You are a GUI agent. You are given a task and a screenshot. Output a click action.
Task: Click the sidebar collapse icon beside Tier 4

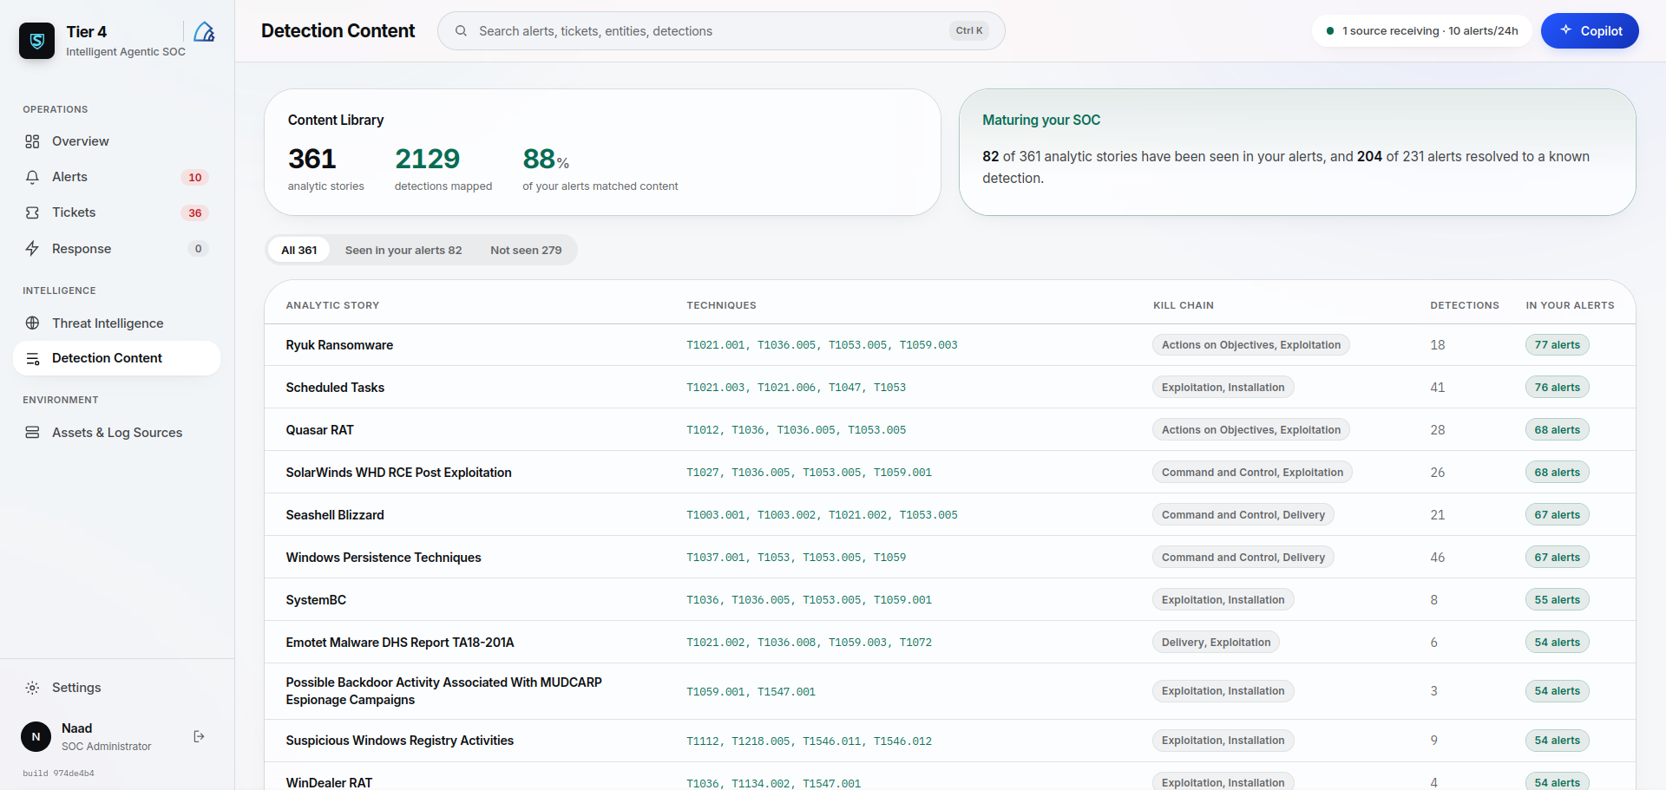(x=204, y=32)
